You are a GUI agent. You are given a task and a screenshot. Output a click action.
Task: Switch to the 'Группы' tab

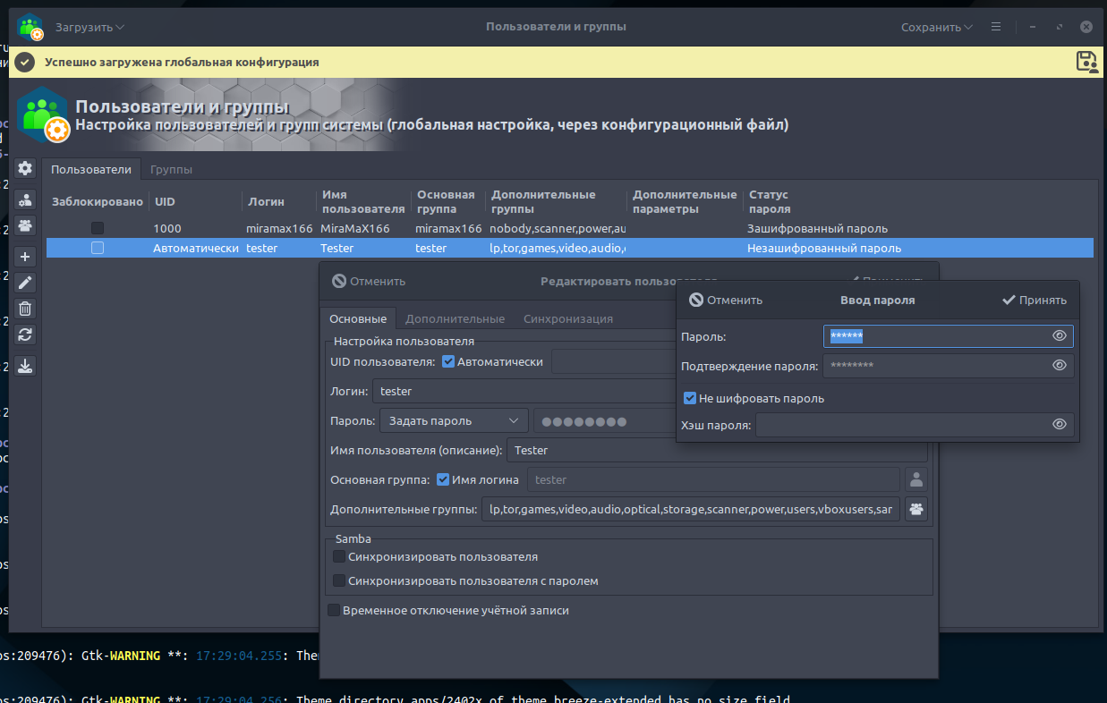pos(171,170)
